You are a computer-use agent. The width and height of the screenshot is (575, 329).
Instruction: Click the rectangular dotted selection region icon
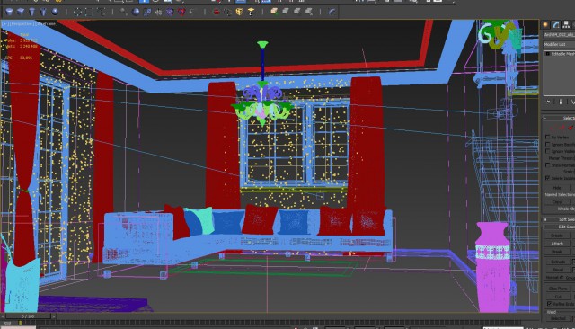click(x=89, y=12)
